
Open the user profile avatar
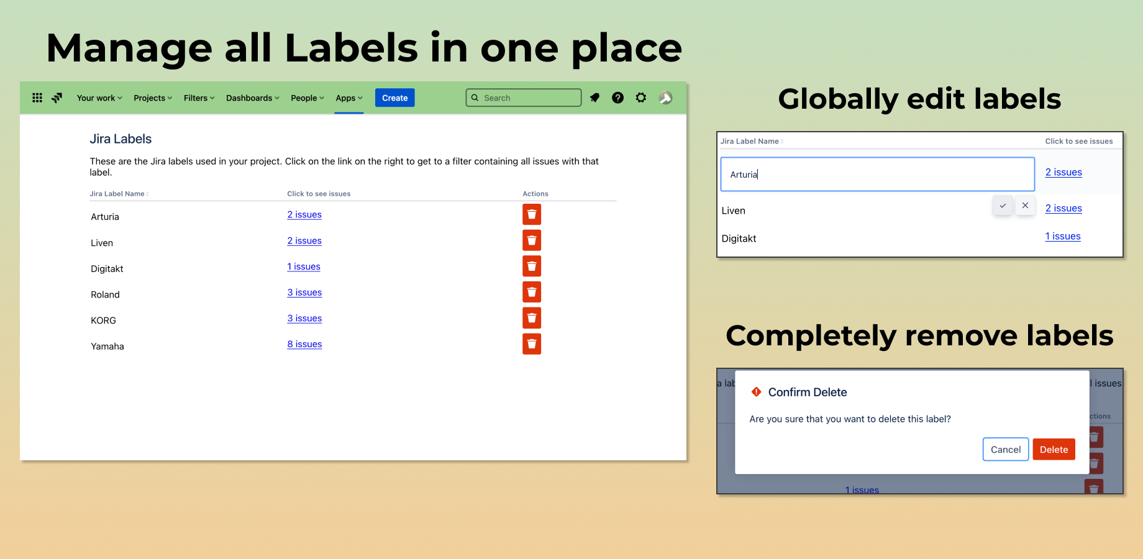665,98
